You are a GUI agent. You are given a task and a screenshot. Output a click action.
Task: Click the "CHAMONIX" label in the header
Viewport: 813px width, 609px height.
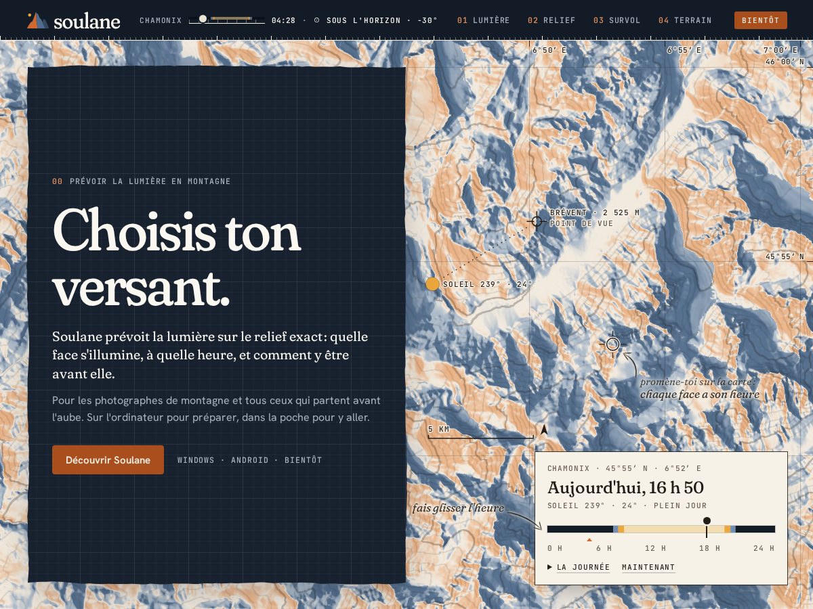tap(161, 20)
